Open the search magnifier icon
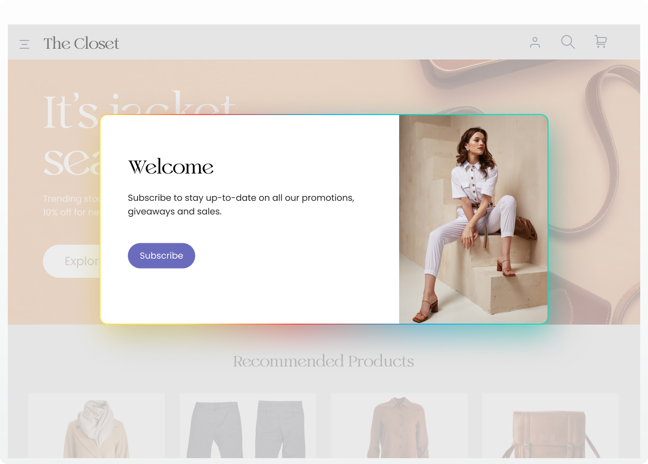Image resolution: width=648 pixels, height=464 pixels. (567, 42)
